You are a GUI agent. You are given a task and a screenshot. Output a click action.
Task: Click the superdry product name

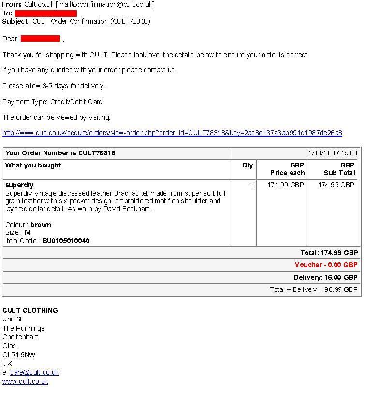coord(19,185)
